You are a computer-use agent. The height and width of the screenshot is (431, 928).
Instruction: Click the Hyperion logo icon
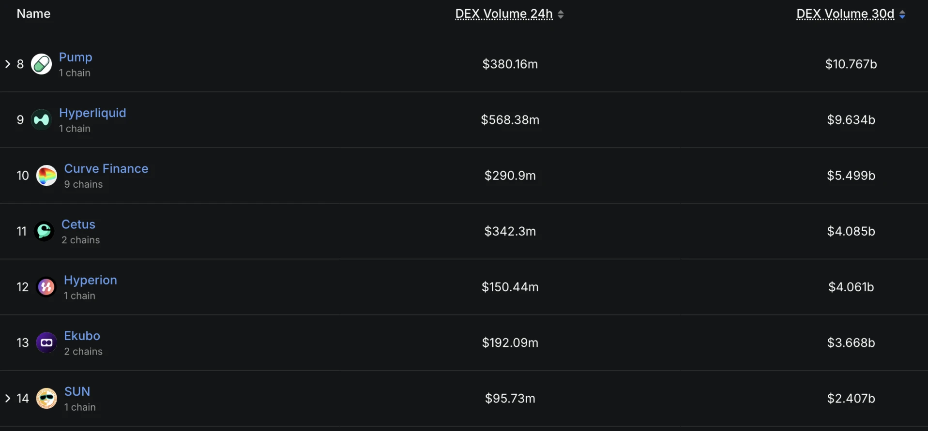pos(46,287)
